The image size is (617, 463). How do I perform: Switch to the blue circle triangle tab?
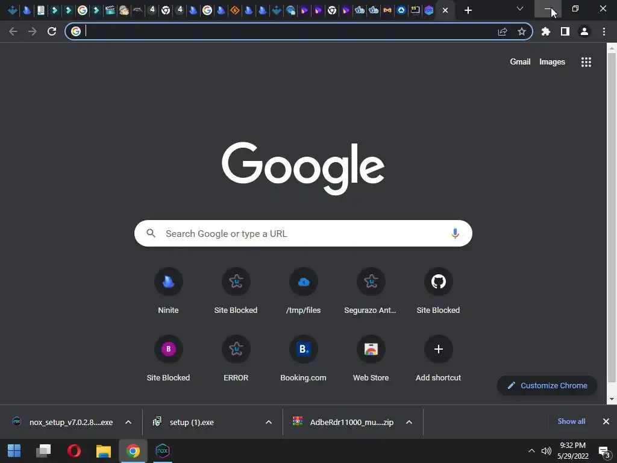[x=401, y=10]
